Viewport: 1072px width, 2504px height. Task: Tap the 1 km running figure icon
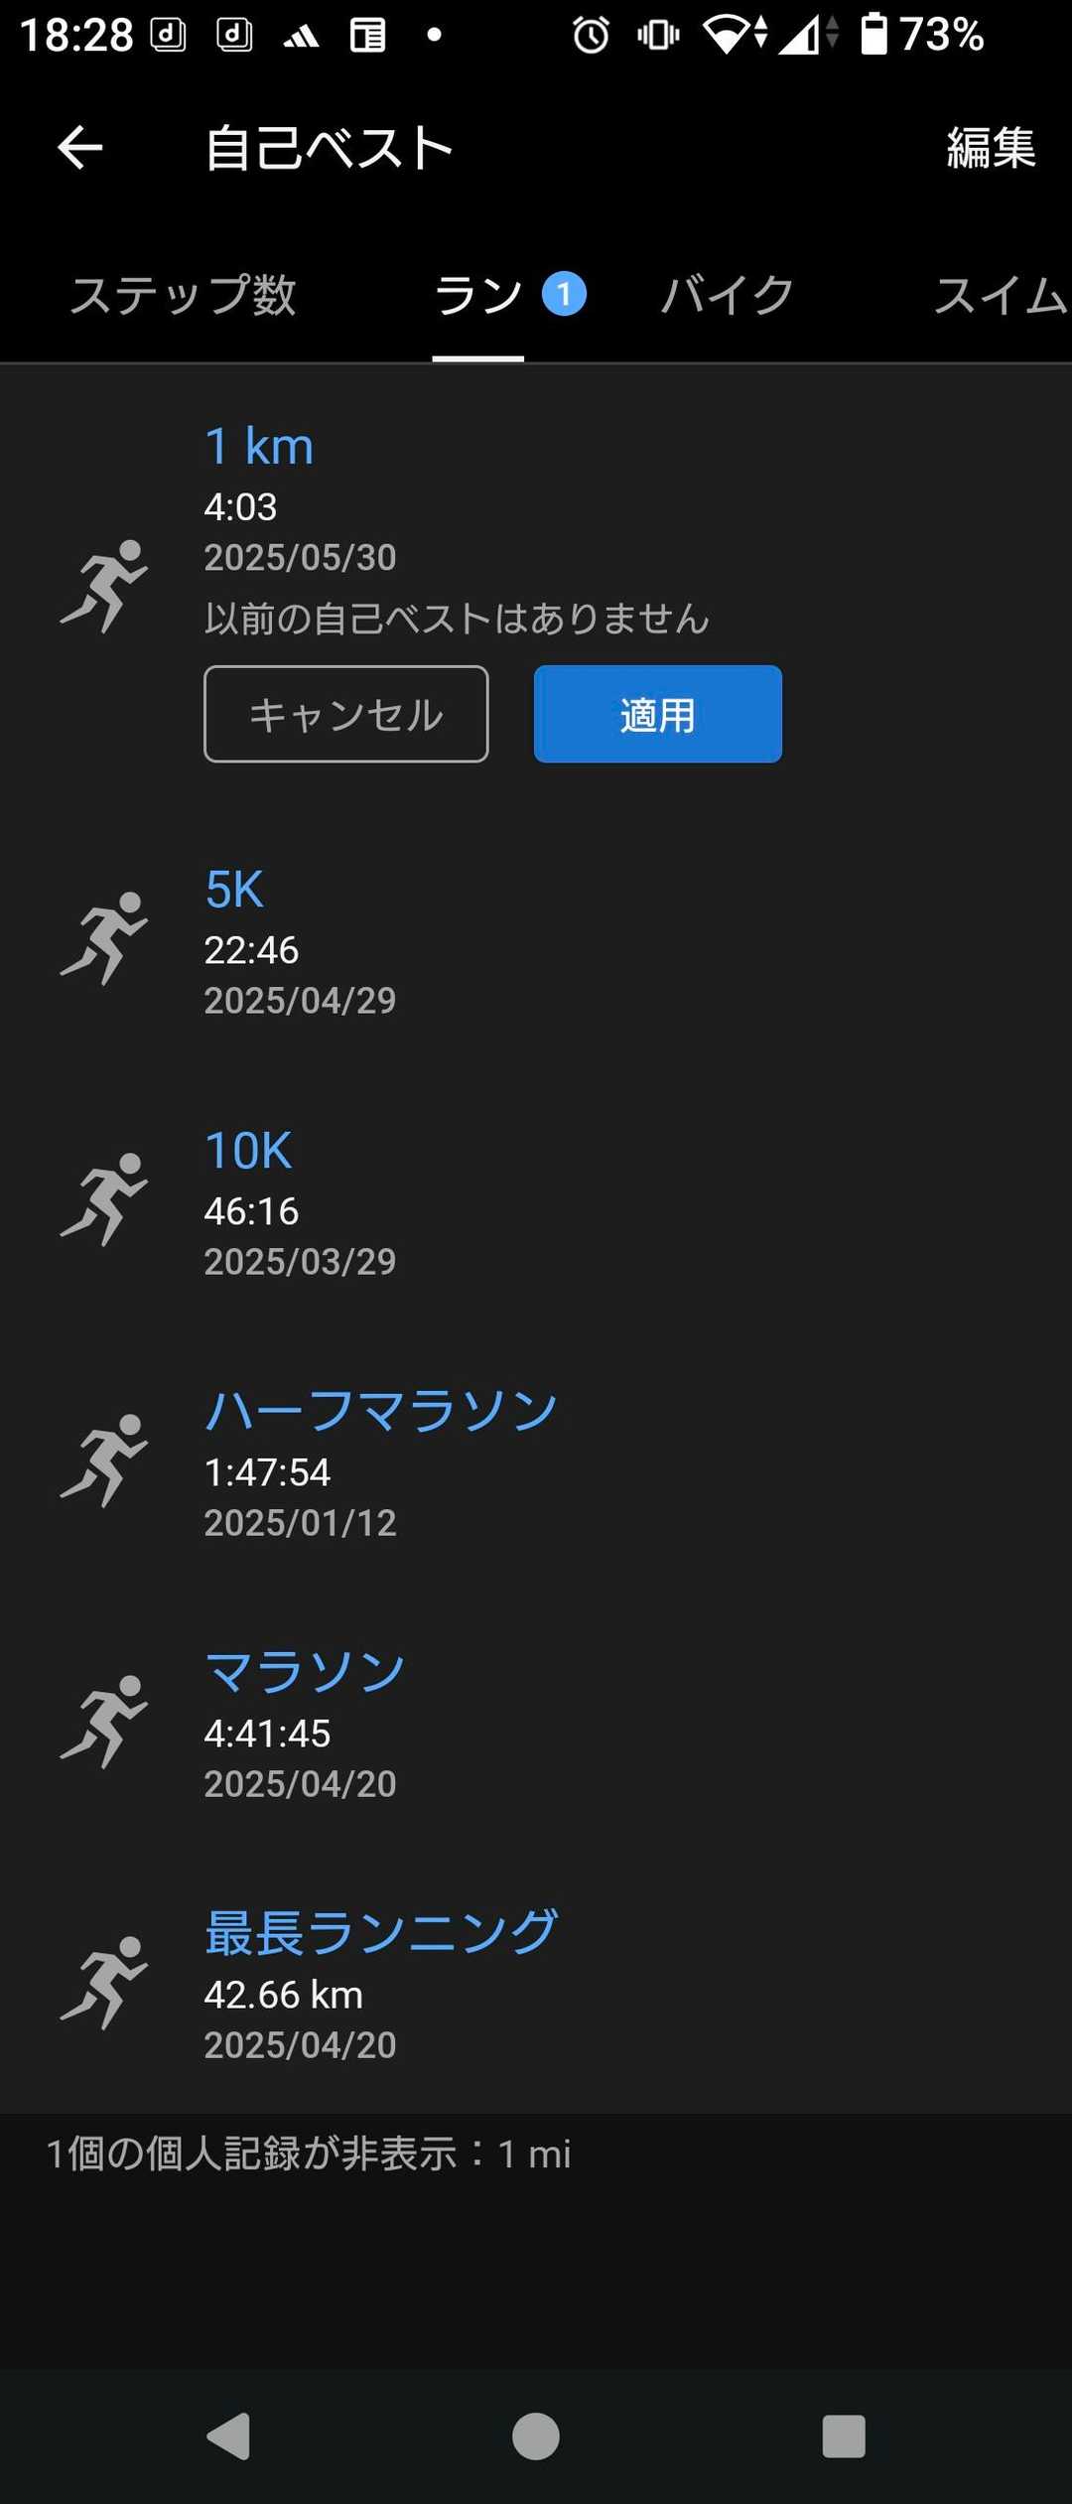pos(104,586)
